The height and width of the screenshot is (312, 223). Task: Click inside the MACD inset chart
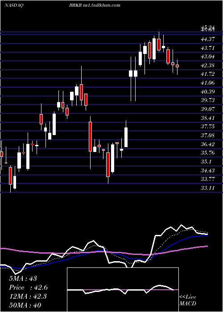(x=123, y=290)
